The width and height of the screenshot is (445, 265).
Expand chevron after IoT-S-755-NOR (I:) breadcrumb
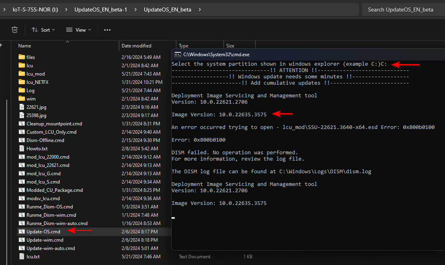66,9
